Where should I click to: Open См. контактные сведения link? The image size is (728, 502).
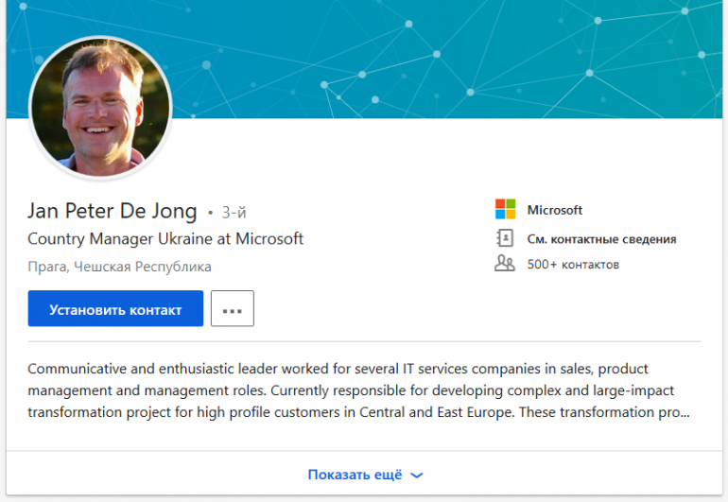click(601, 239)
